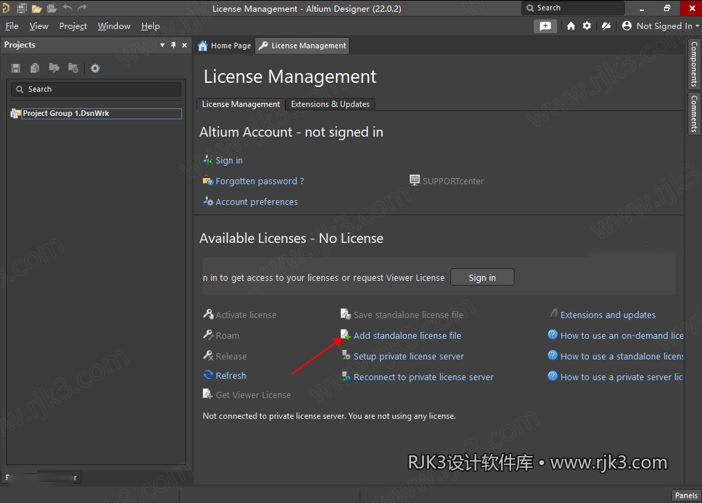The image size is (702, 503).
Task: Click the folder with magnifier icon
Action: coord(54,68)
